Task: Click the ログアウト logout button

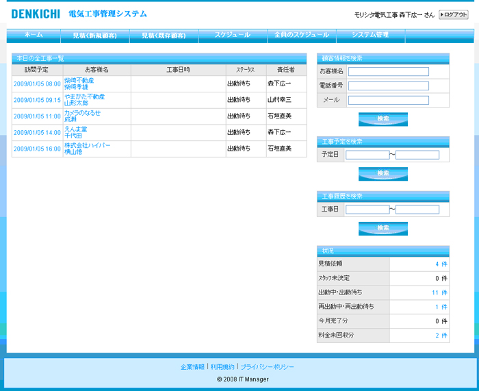Action: click(x=454, y=14)
